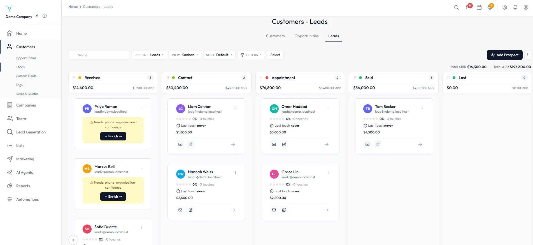Click the round plus button at bottom left
The width and height of the screenshot is (533, 245).
tap(73, 240)
